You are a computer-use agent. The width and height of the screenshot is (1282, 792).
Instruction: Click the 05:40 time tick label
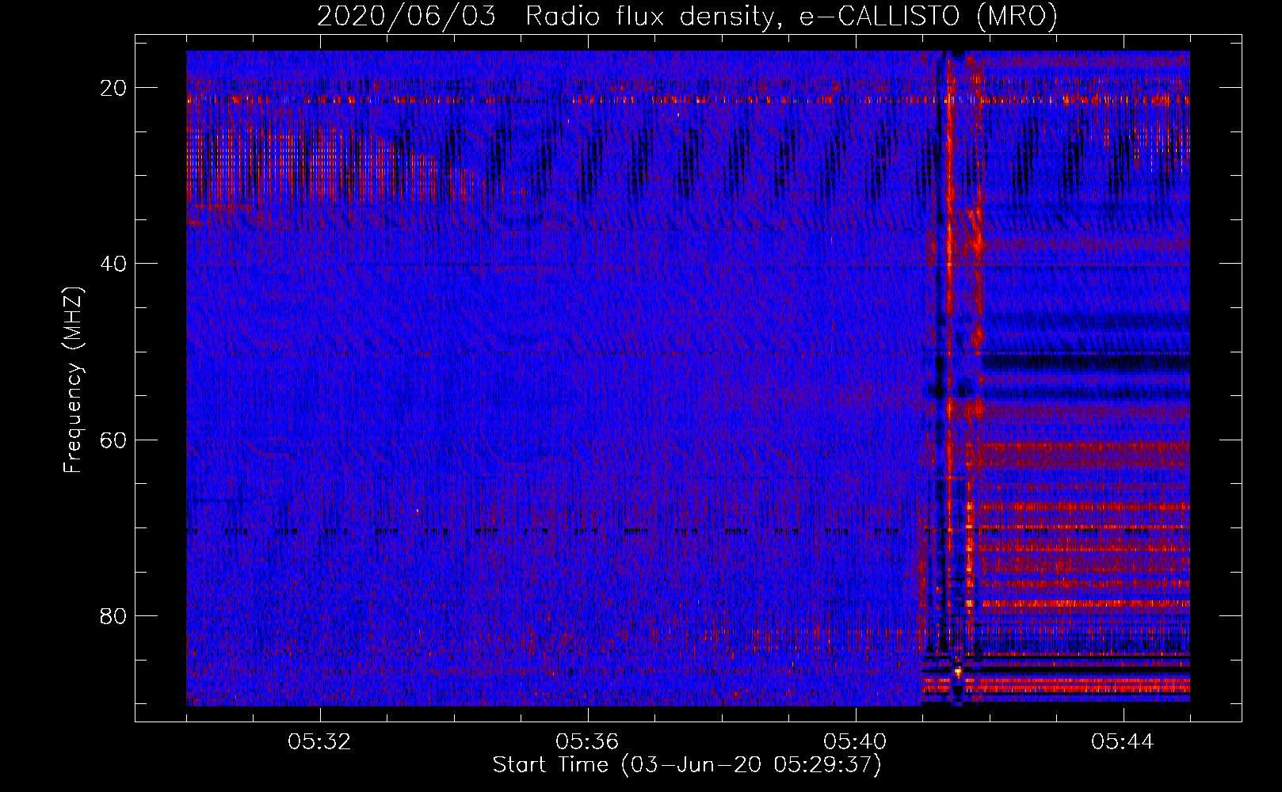(x=855, y=742)
